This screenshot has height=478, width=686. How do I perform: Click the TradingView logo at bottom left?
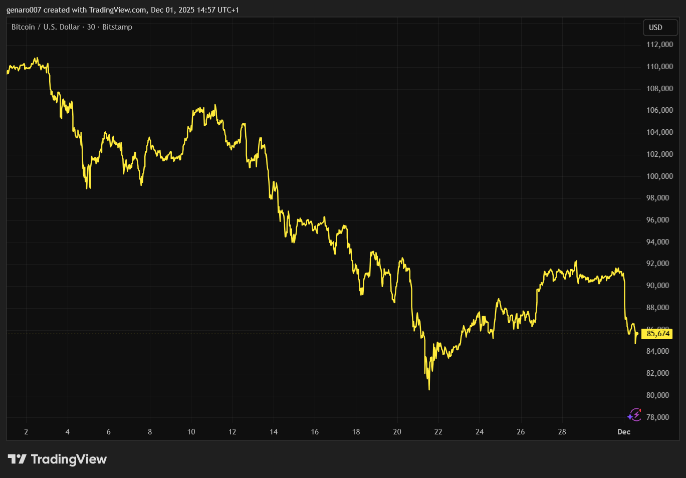57,459
